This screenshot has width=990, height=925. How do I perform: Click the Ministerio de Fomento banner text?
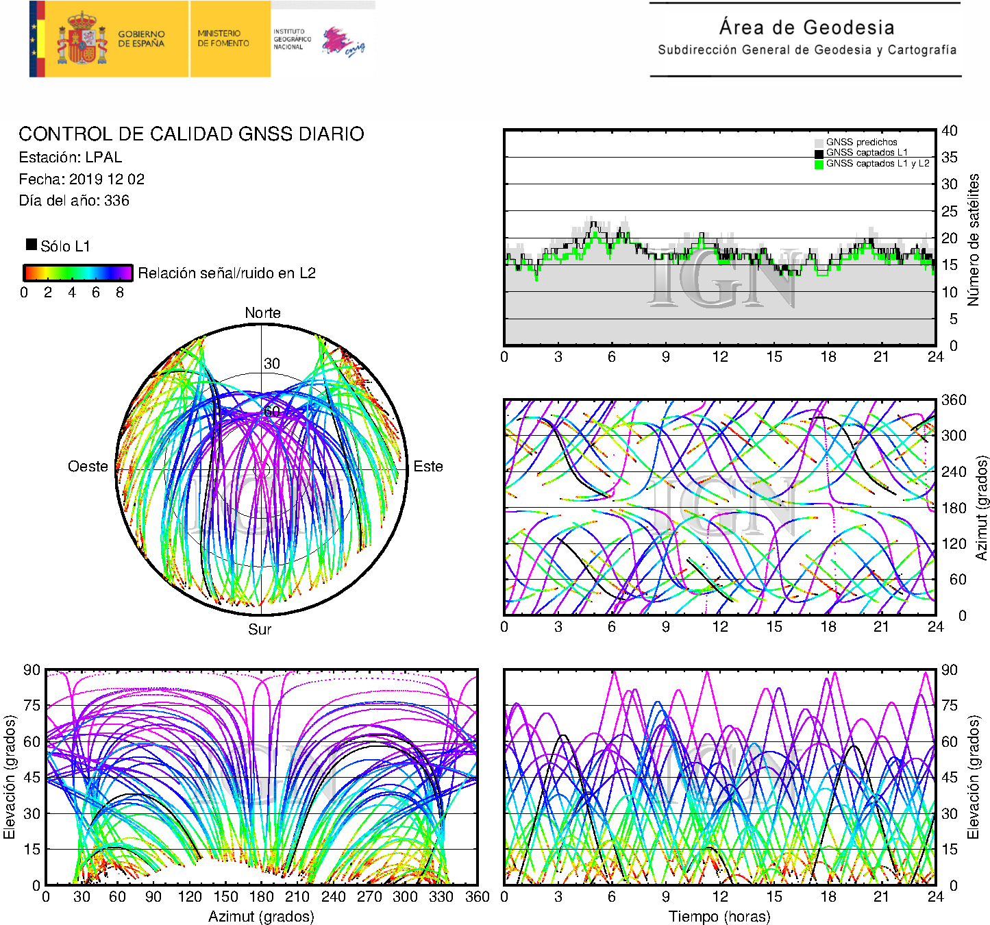tap(223, 38)
